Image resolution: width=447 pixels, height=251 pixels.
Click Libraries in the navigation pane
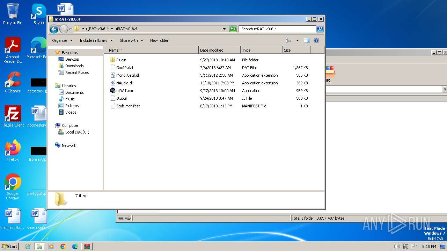tap(69, 86)
